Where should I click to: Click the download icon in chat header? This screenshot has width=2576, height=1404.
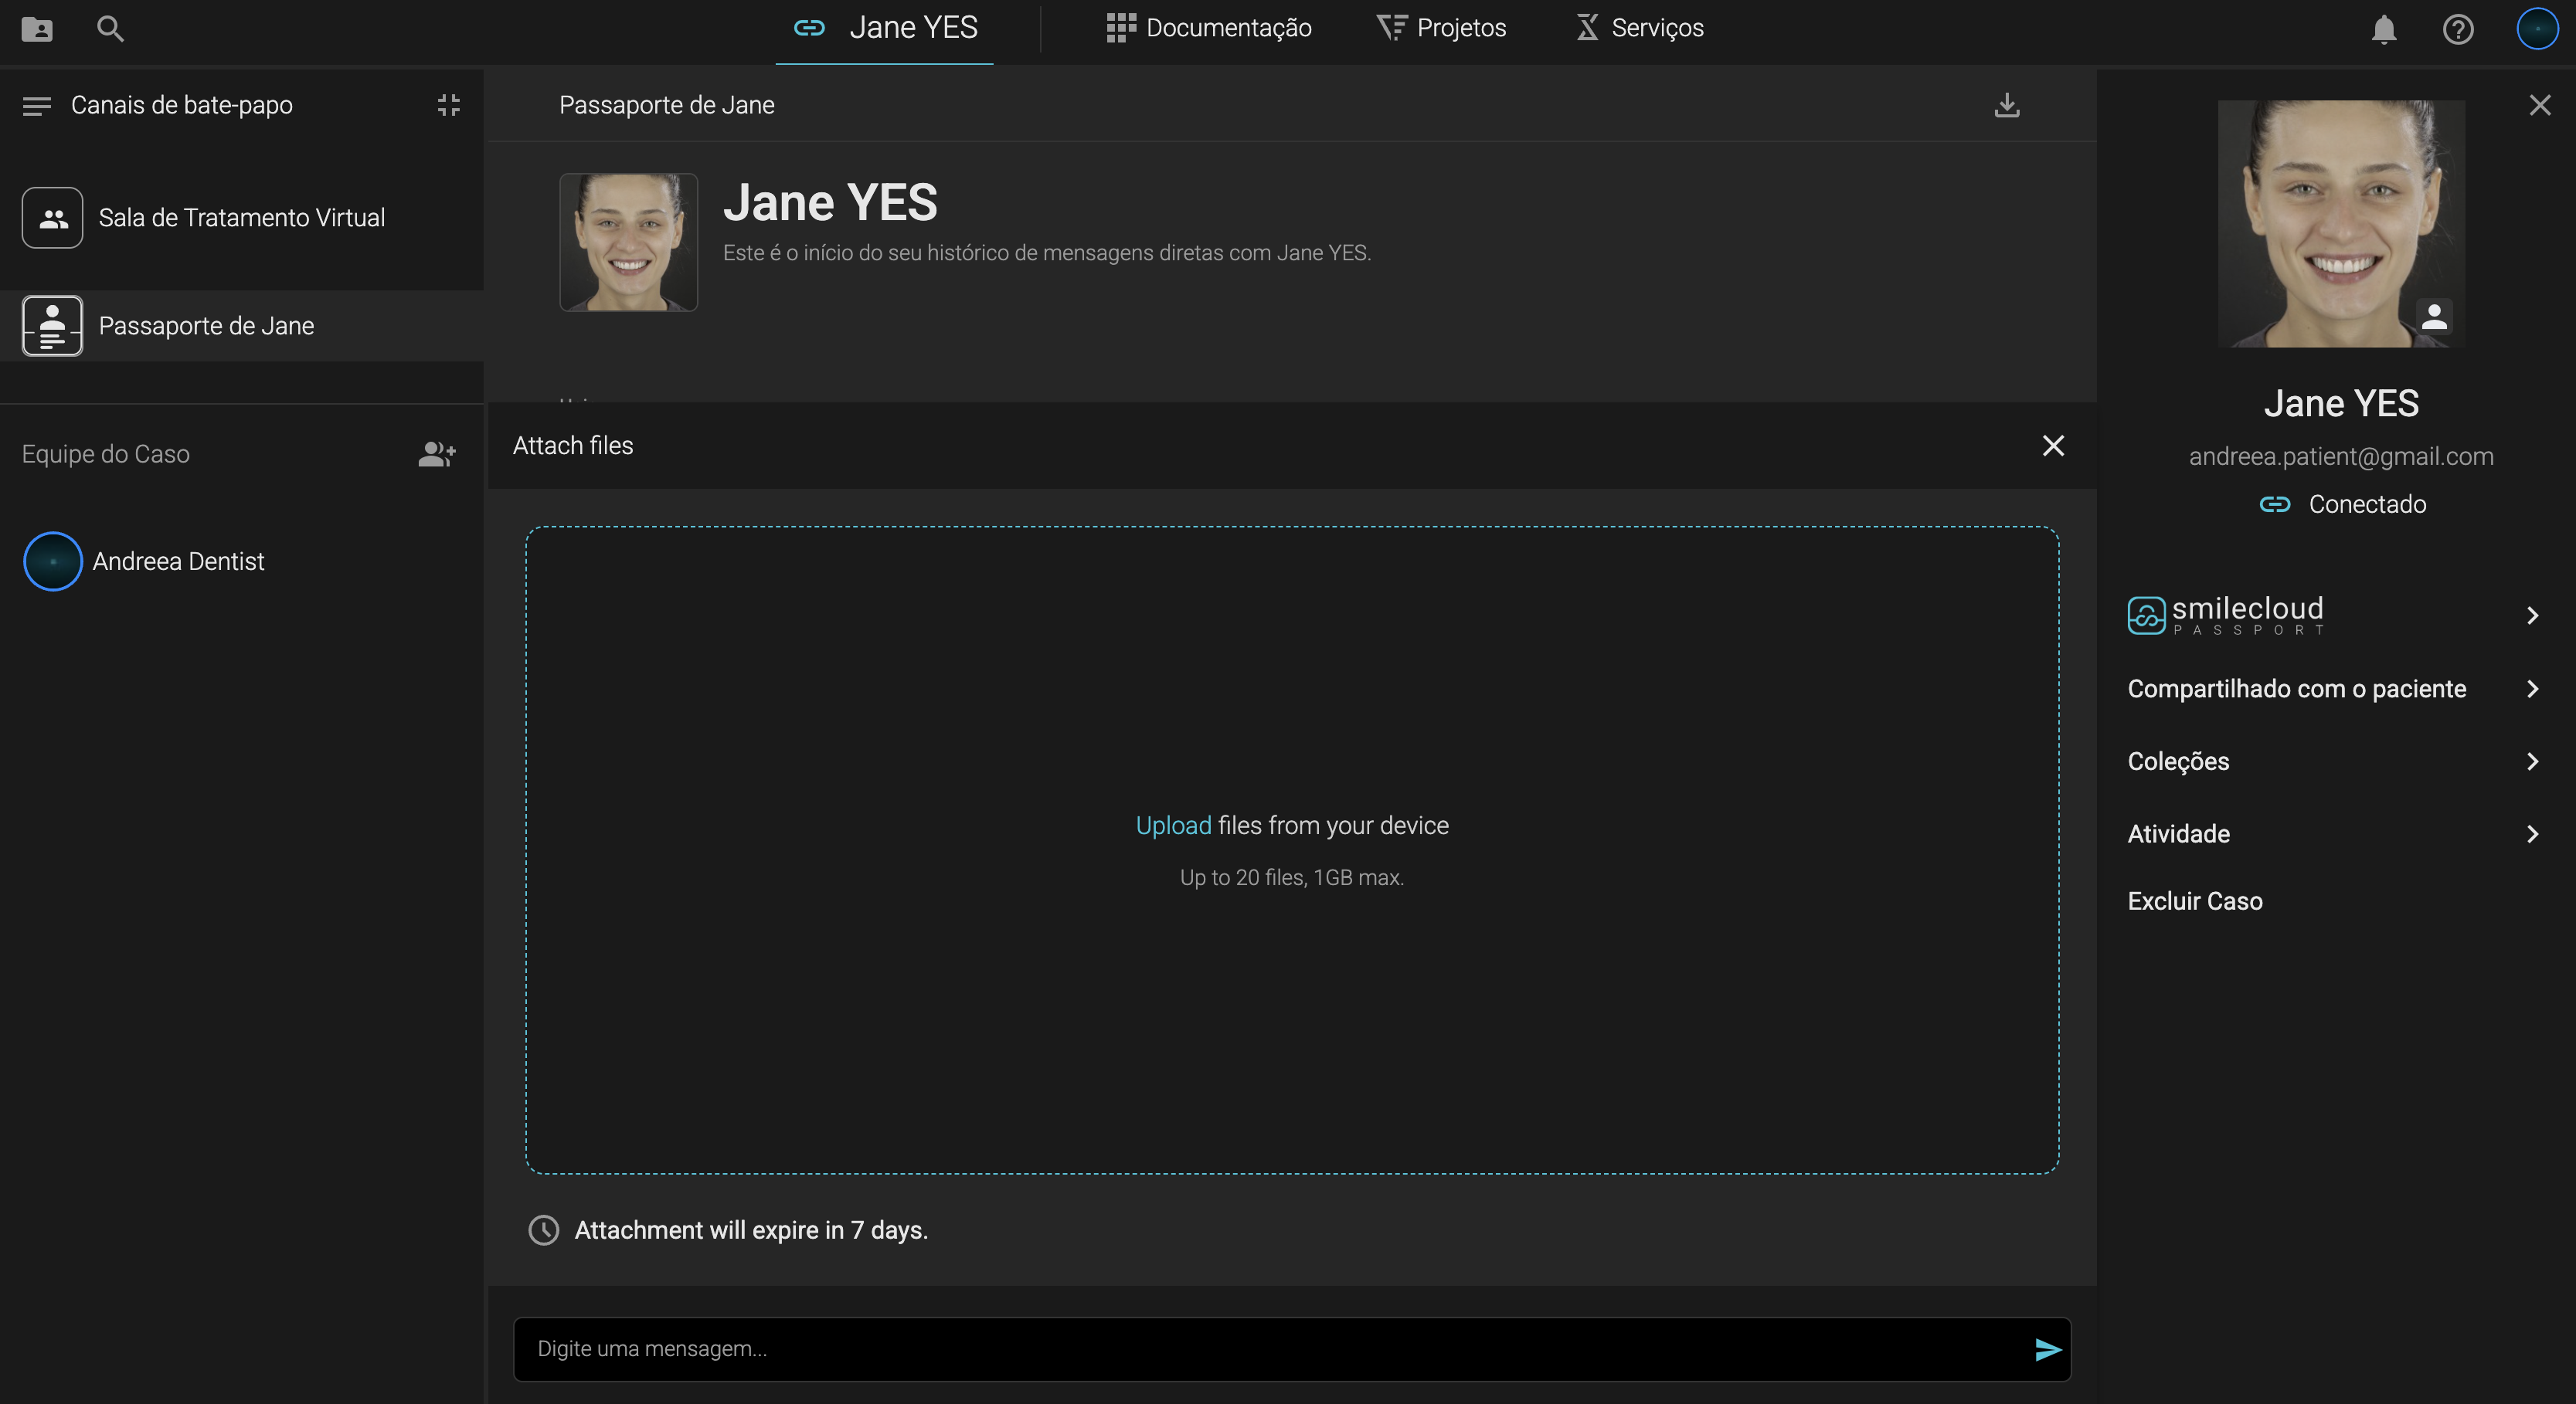click(x=2007, y=105)
